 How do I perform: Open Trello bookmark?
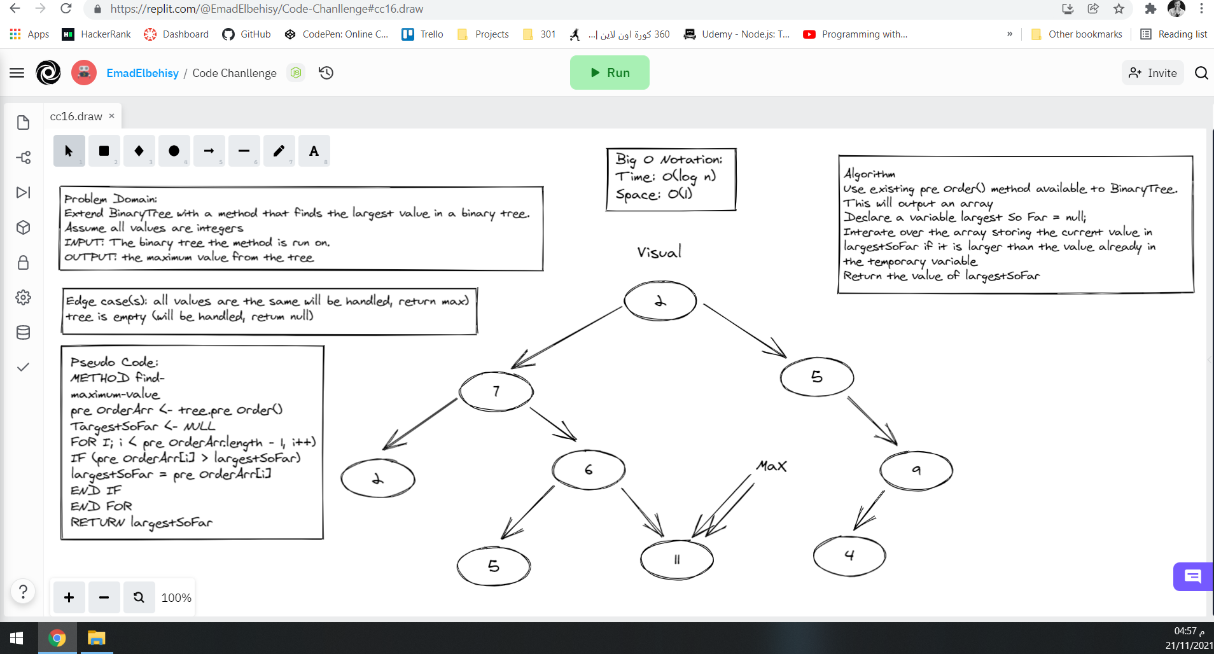pyautogui.click(x=422, y=34)
